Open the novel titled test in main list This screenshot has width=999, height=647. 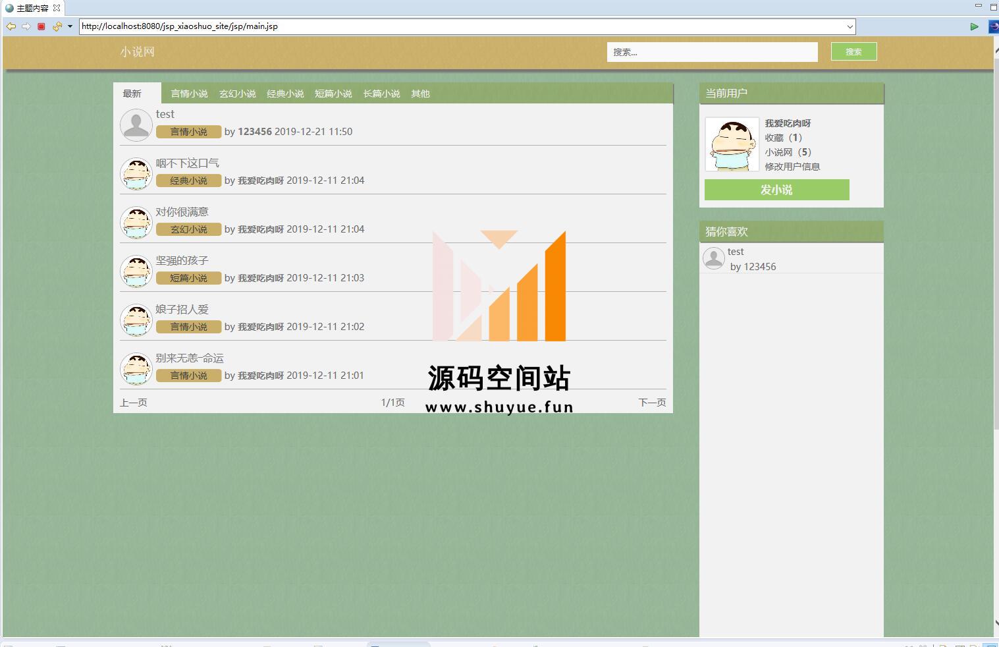[x=165, y=114]
